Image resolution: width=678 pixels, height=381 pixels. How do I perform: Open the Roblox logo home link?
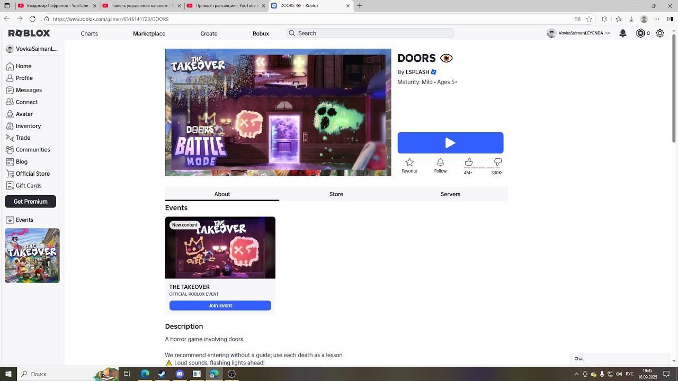[x=29, y=33]
